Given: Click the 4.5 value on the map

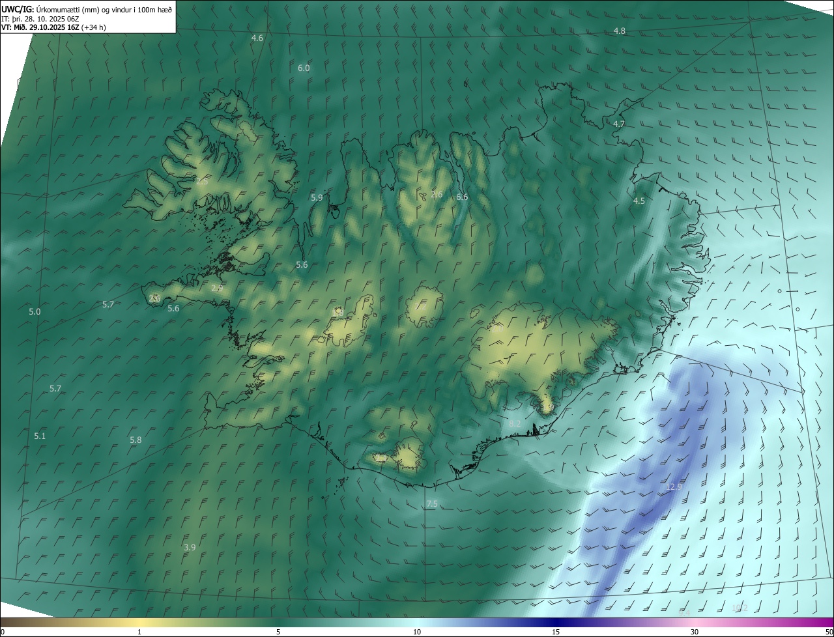Looking at the screenshot, I should (639, 201).
